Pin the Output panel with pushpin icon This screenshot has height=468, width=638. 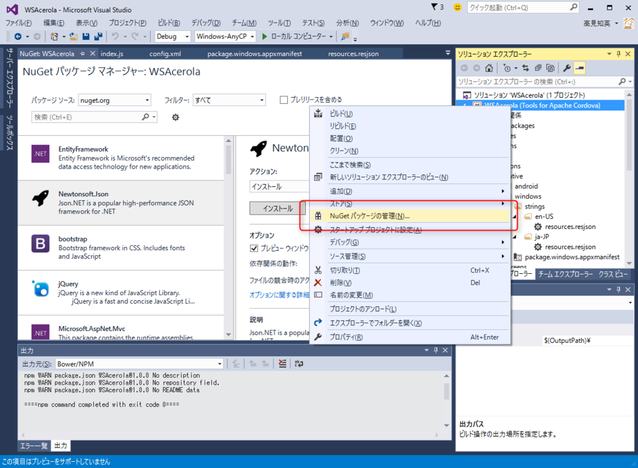coord(436,350)
